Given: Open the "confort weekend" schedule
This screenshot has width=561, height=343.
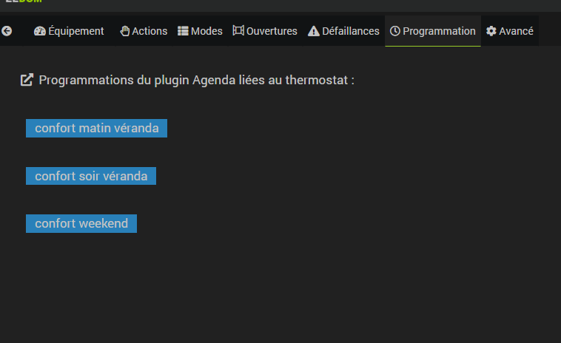Looking at the screenshot, I should [x=81, y=223].
